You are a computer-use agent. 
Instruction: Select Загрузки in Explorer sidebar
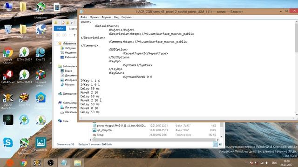pos(68,48)
